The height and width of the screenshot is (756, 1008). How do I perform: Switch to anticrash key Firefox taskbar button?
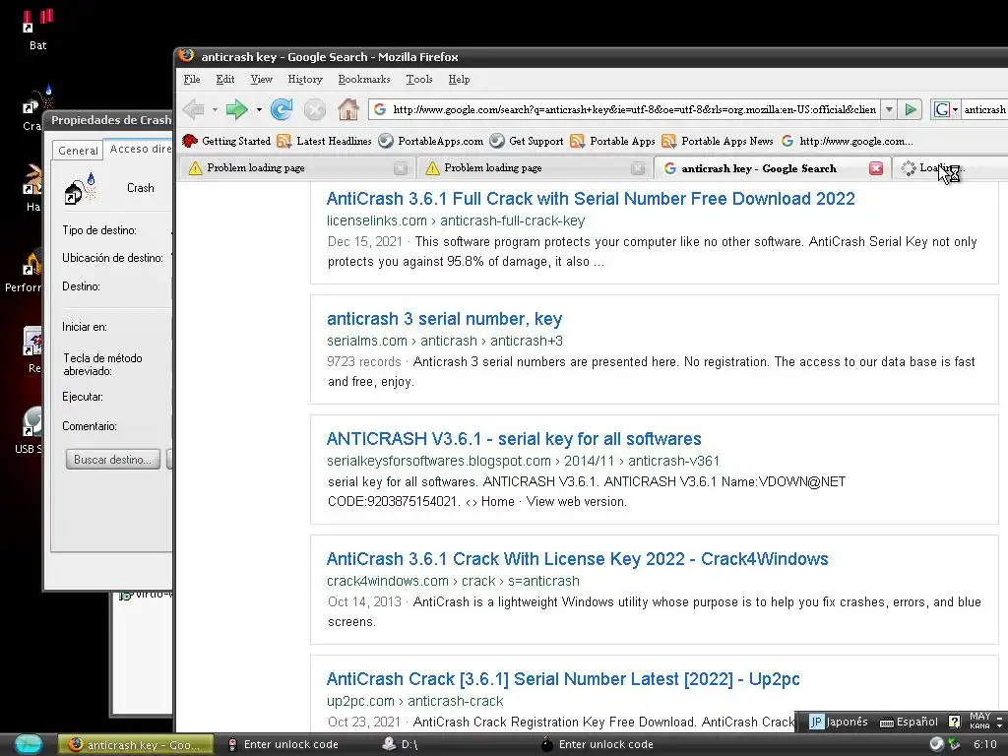(136, 745)
